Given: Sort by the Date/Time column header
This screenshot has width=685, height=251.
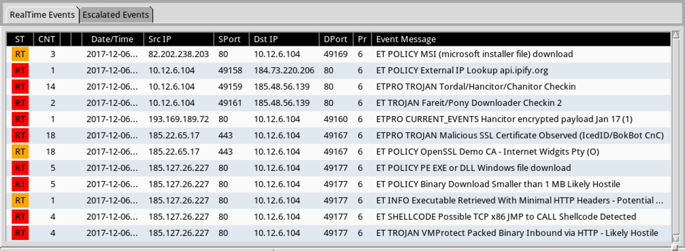Looking at the screenshot, I should [112, 39].
